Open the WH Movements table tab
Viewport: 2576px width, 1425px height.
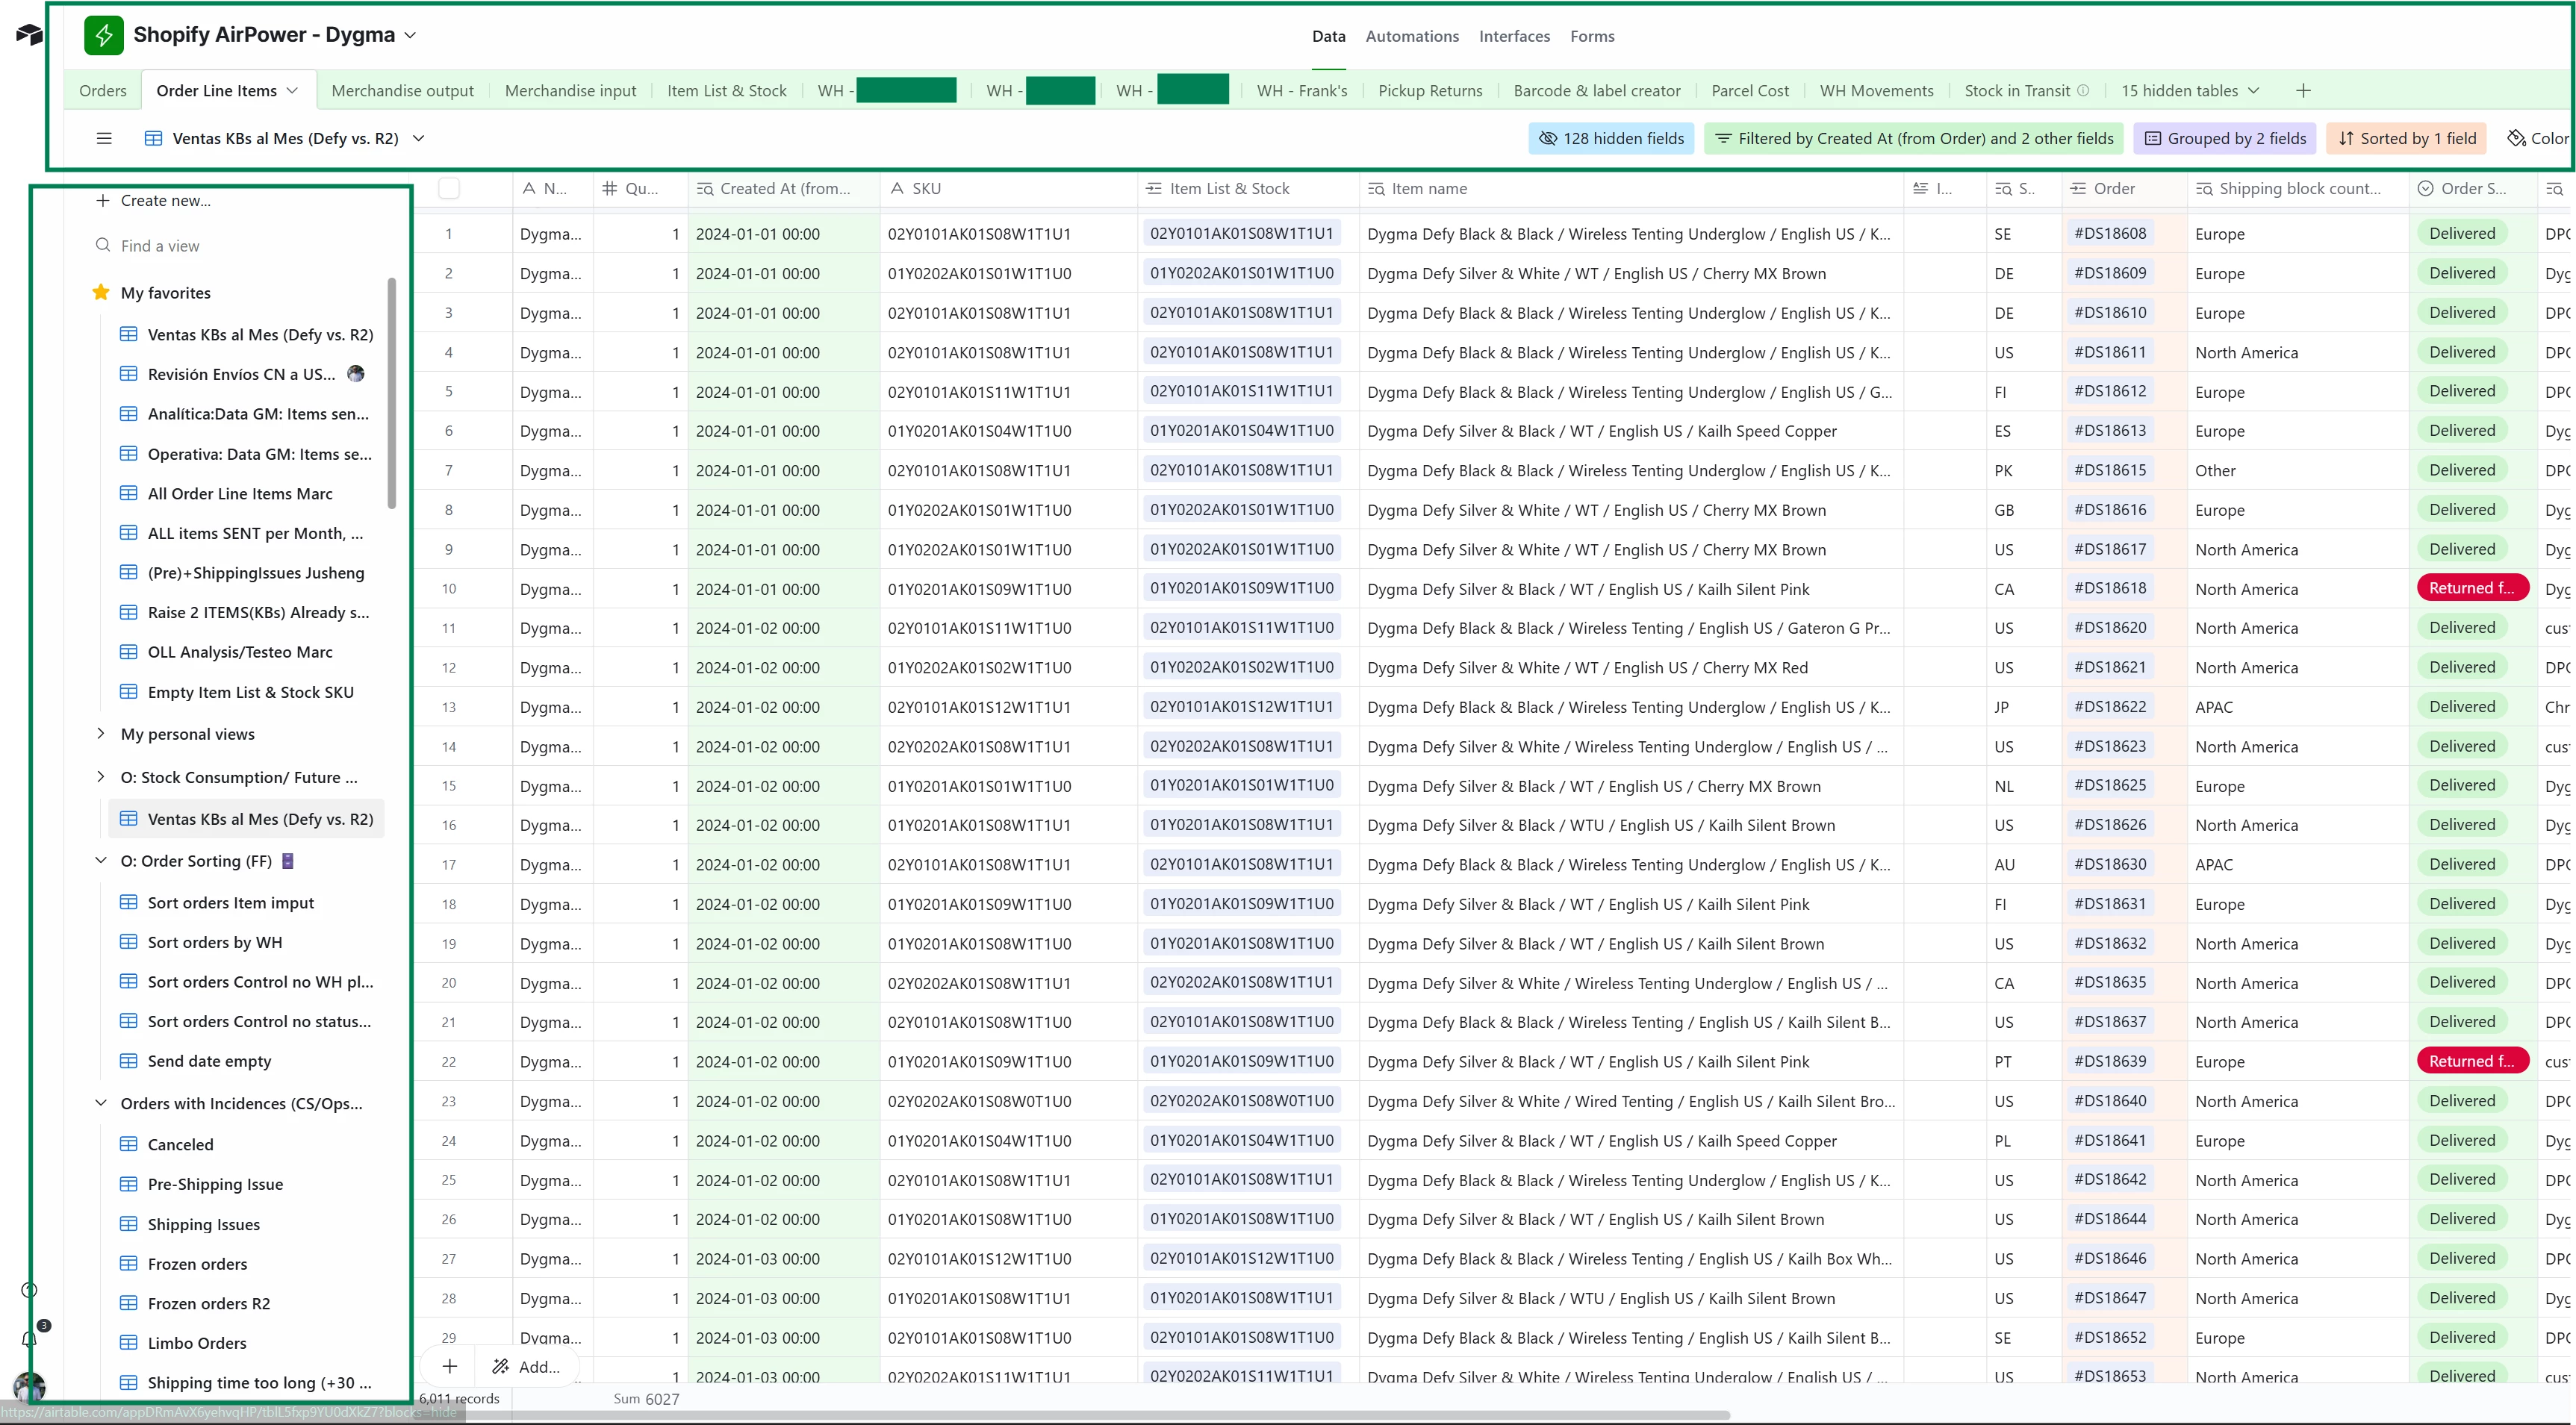(x=1876, y=90)
